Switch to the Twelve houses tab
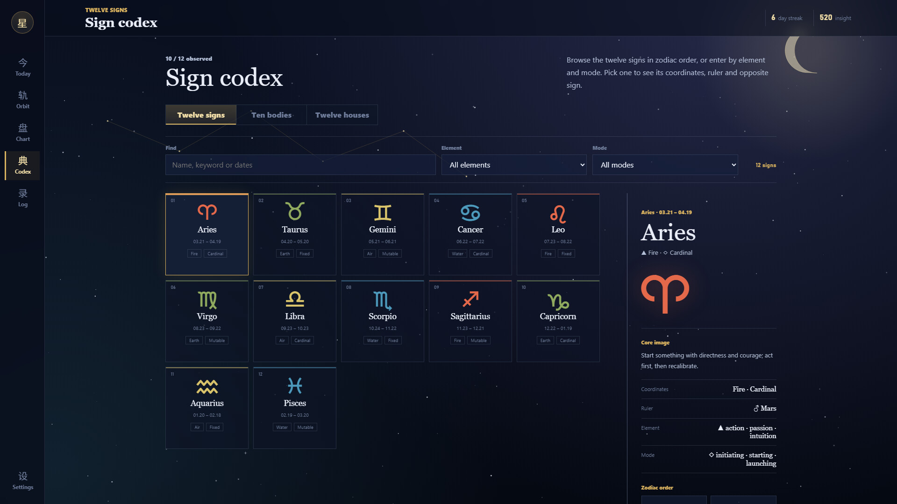 click(342, 115)
